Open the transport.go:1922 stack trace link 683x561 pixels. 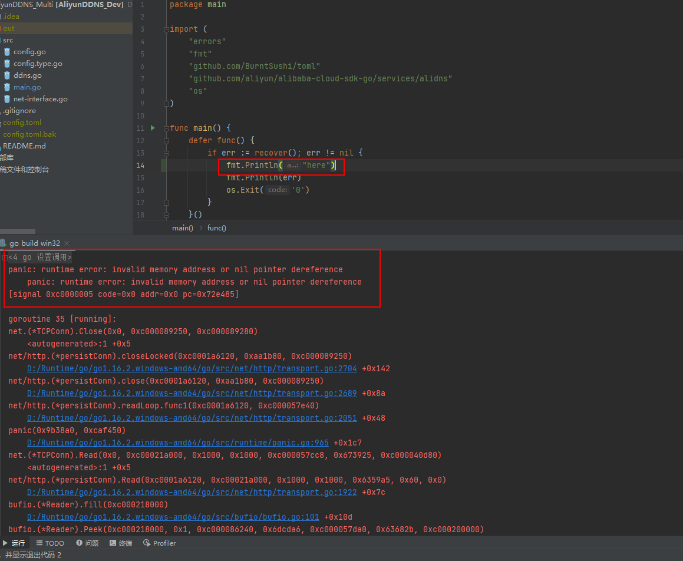pos(192,492)
